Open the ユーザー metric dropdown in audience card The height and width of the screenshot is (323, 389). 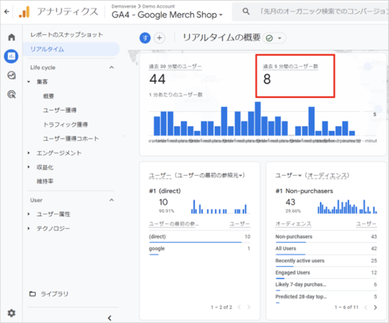[288, 175]
